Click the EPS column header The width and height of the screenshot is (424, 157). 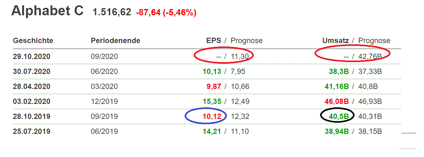click(x=213, y=41)
